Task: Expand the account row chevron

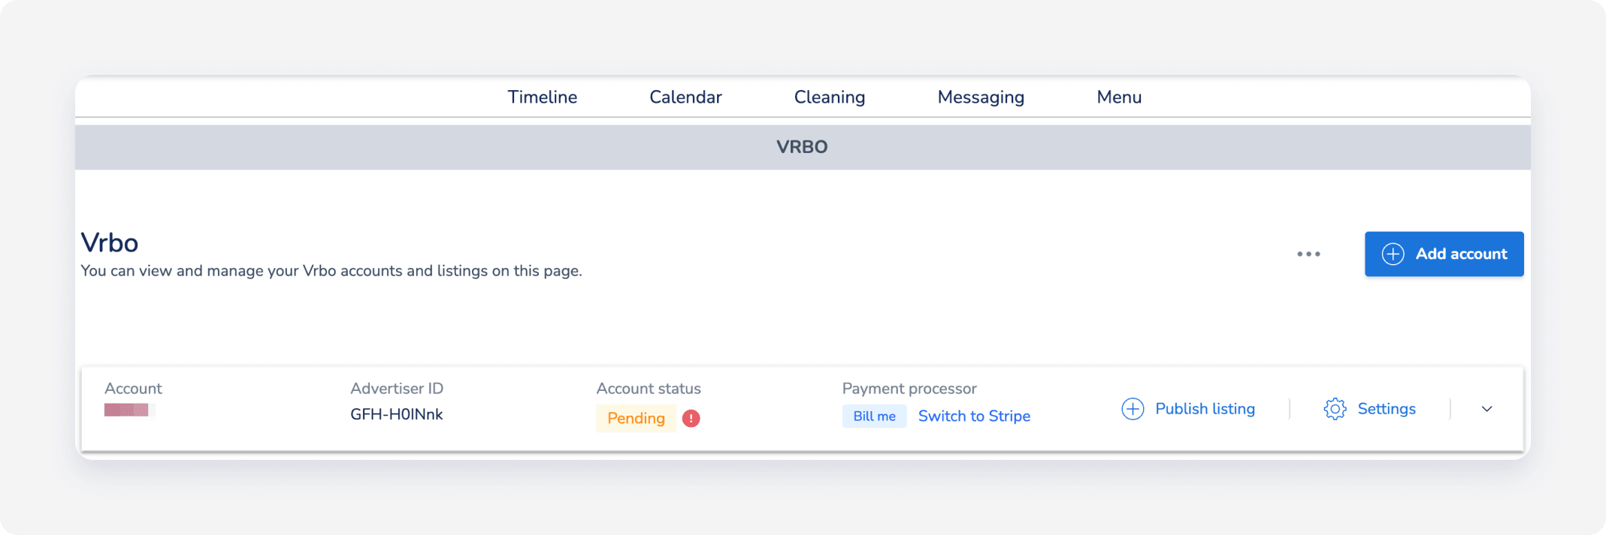Action: coord(1487,409)
